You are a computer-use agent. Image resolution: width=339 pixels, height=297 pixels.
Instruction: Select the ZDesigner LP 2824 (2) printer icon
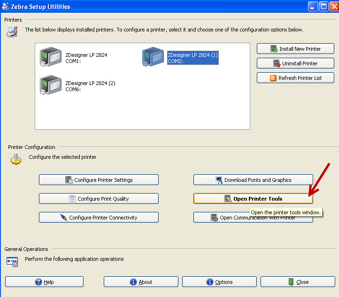pyautogui.click(x=51, y=86)
